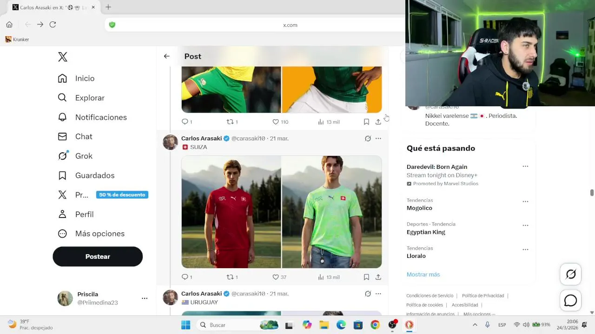The height and width of the screenshot is (334, 595).
Task: Open red Switzerland jersey image
Action: (231, 212)
